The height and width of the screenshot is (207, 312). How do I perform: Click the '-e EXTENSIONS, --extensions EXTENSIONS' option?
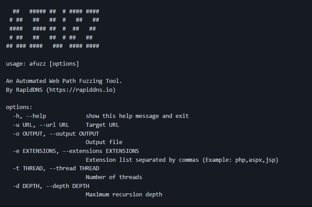76,151
